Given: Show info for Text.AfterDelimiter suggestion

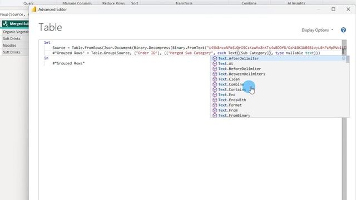Looking at the screenshot, I should [x=344, y=58].
